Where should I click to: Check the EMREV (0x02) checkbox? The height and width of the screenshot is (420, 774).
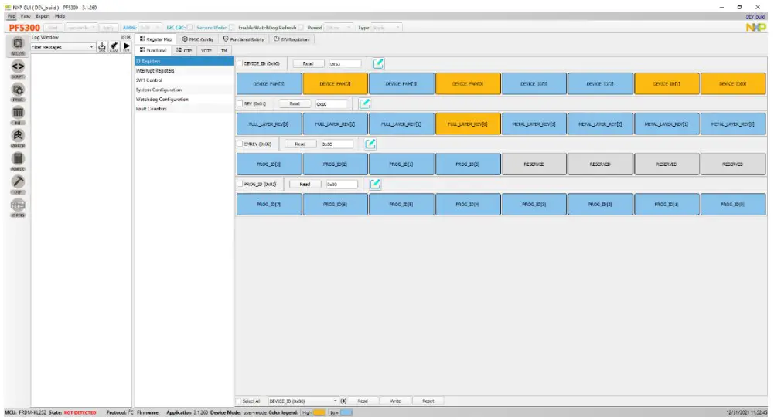tap(240, 144)
